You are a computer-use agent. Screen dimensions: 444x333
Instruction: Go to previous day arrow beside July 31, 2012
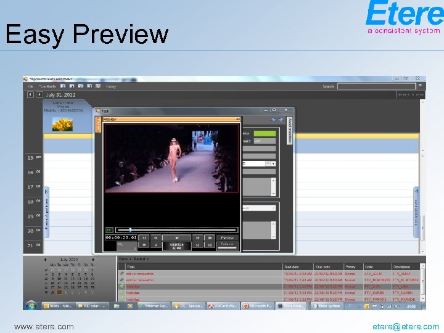tap(30, 94)
